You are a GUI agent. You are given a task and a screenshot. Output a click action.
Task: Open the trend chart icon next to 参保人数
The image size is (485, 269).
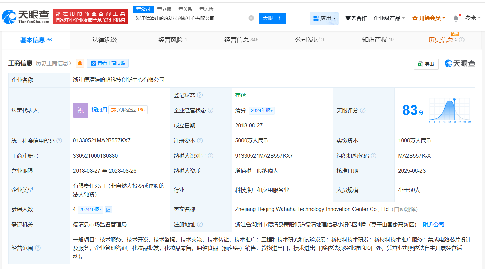click(108, 209)
